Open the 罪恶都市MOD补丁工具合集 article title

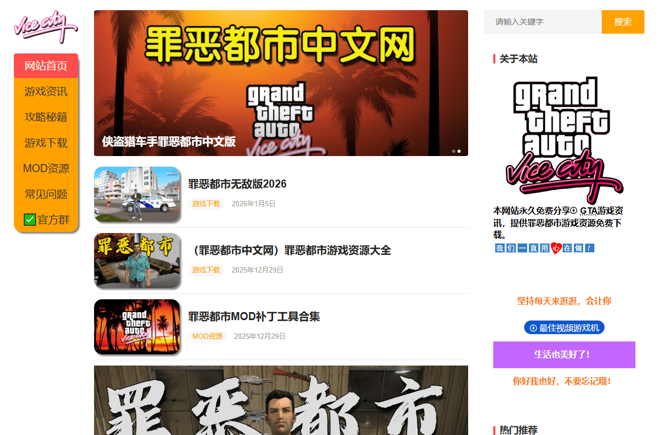pos(254,316)
